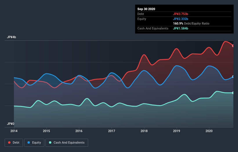Select the Equity endpoint marker on chart
This screenshot has width=238, height=152.
(x=233, y=77)
